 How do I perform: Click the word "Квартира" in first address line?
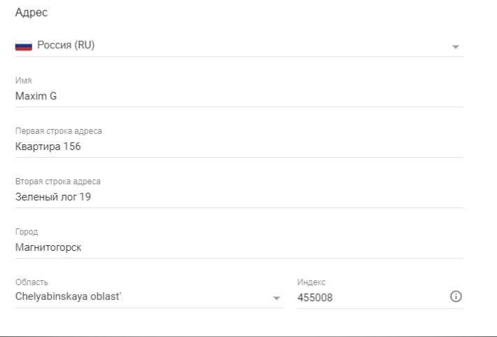(38, 146)
